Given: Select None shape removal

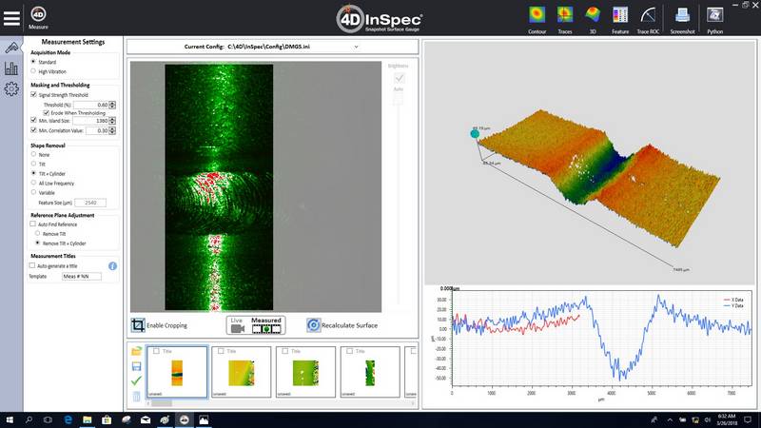Looking at the screenshot, I should [33, 154].
